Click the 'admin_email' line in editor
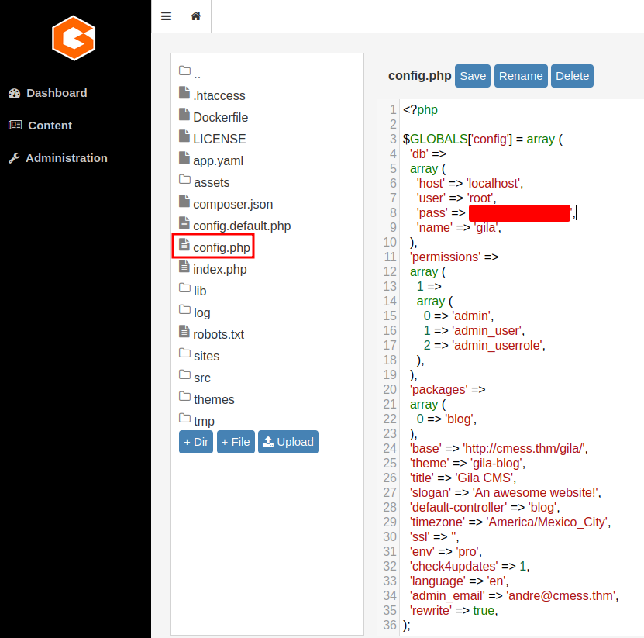The image size is (644, 638). pos(515,596)
